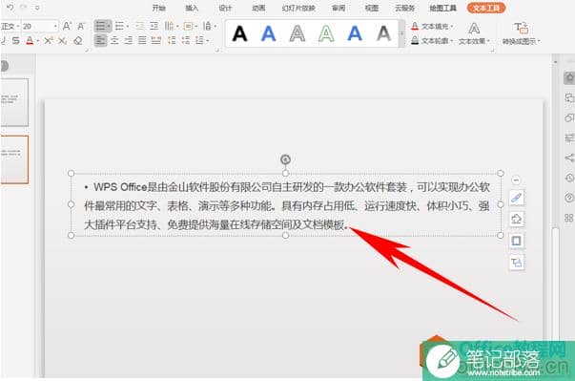Click the decrease paragraph spacing icon
Viewport: 575px width, 381px height.
point(186,41)
